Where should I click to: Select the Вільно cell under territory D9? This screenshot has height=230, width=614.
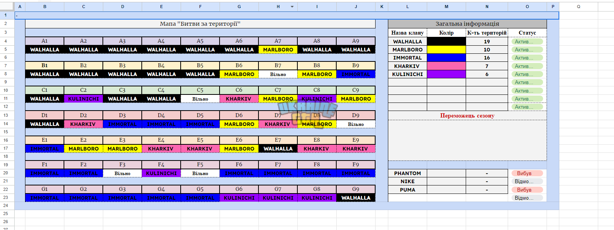click(x=356, y=124)
